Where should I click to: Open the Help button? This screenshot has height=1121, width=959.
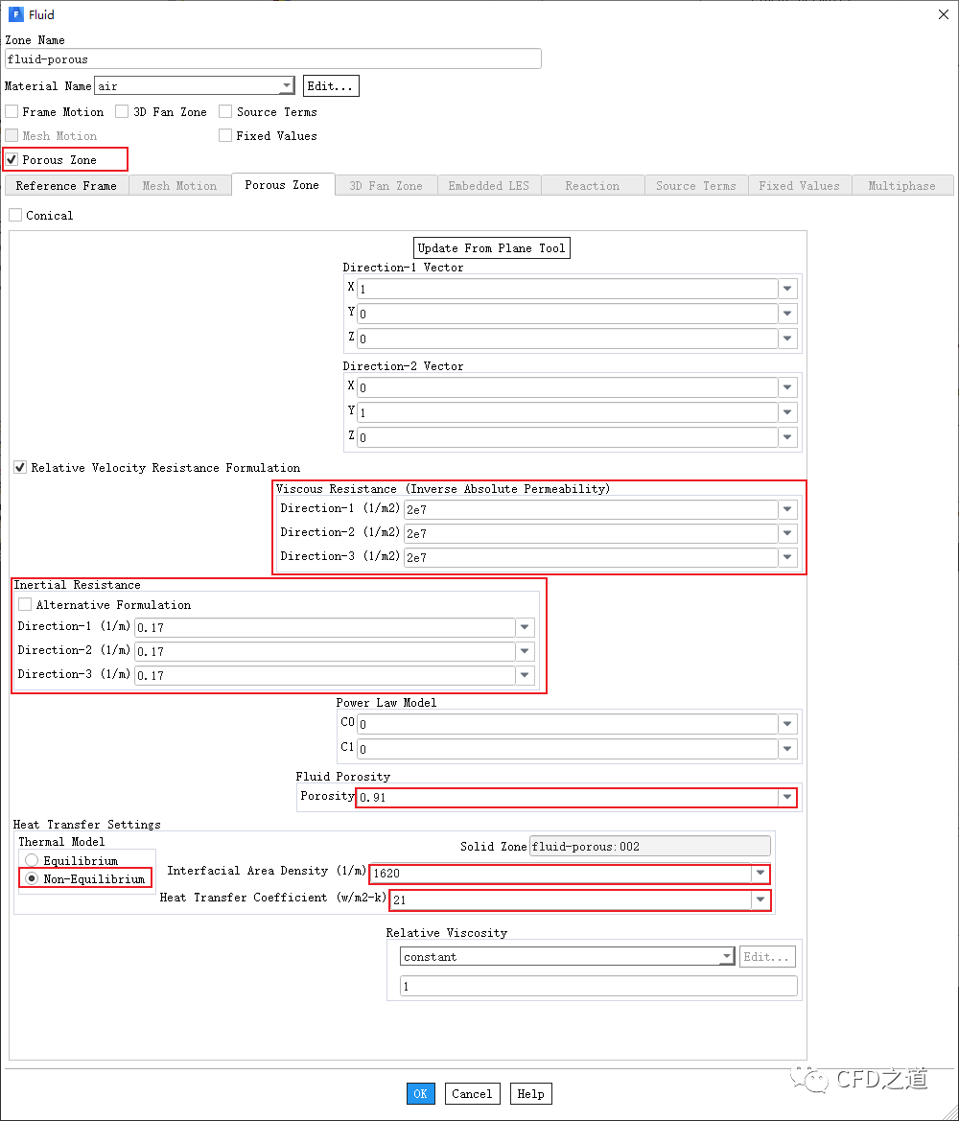click(530, 1094)
